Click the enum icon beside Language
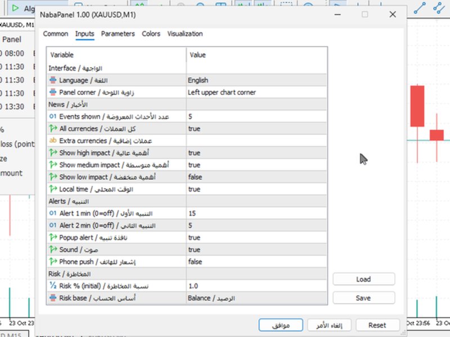Screen dimensions: 450x337 click(x=53, y=80)
